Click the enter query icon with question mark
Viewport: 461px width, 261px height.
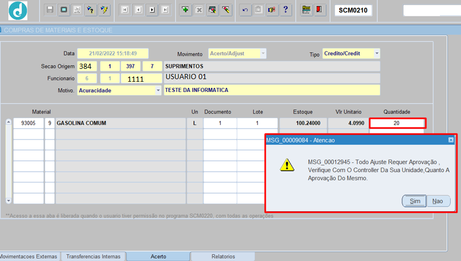(90, 10)
